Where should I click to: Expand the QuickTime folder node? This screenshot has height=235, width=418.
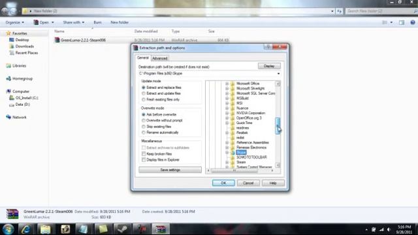coord(227,123)
